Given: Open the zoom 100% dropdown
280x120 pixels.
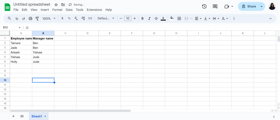Looking at the screenshot, I should (49, 18).
